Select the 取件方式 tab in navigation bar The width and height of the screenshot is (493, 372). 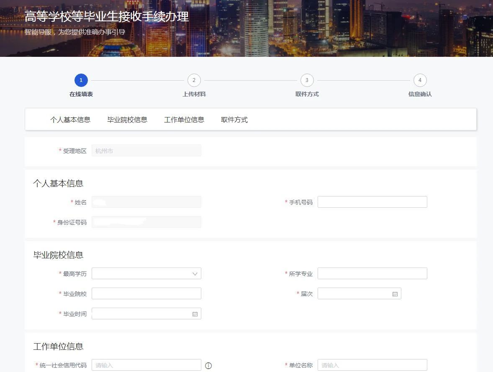234,120
